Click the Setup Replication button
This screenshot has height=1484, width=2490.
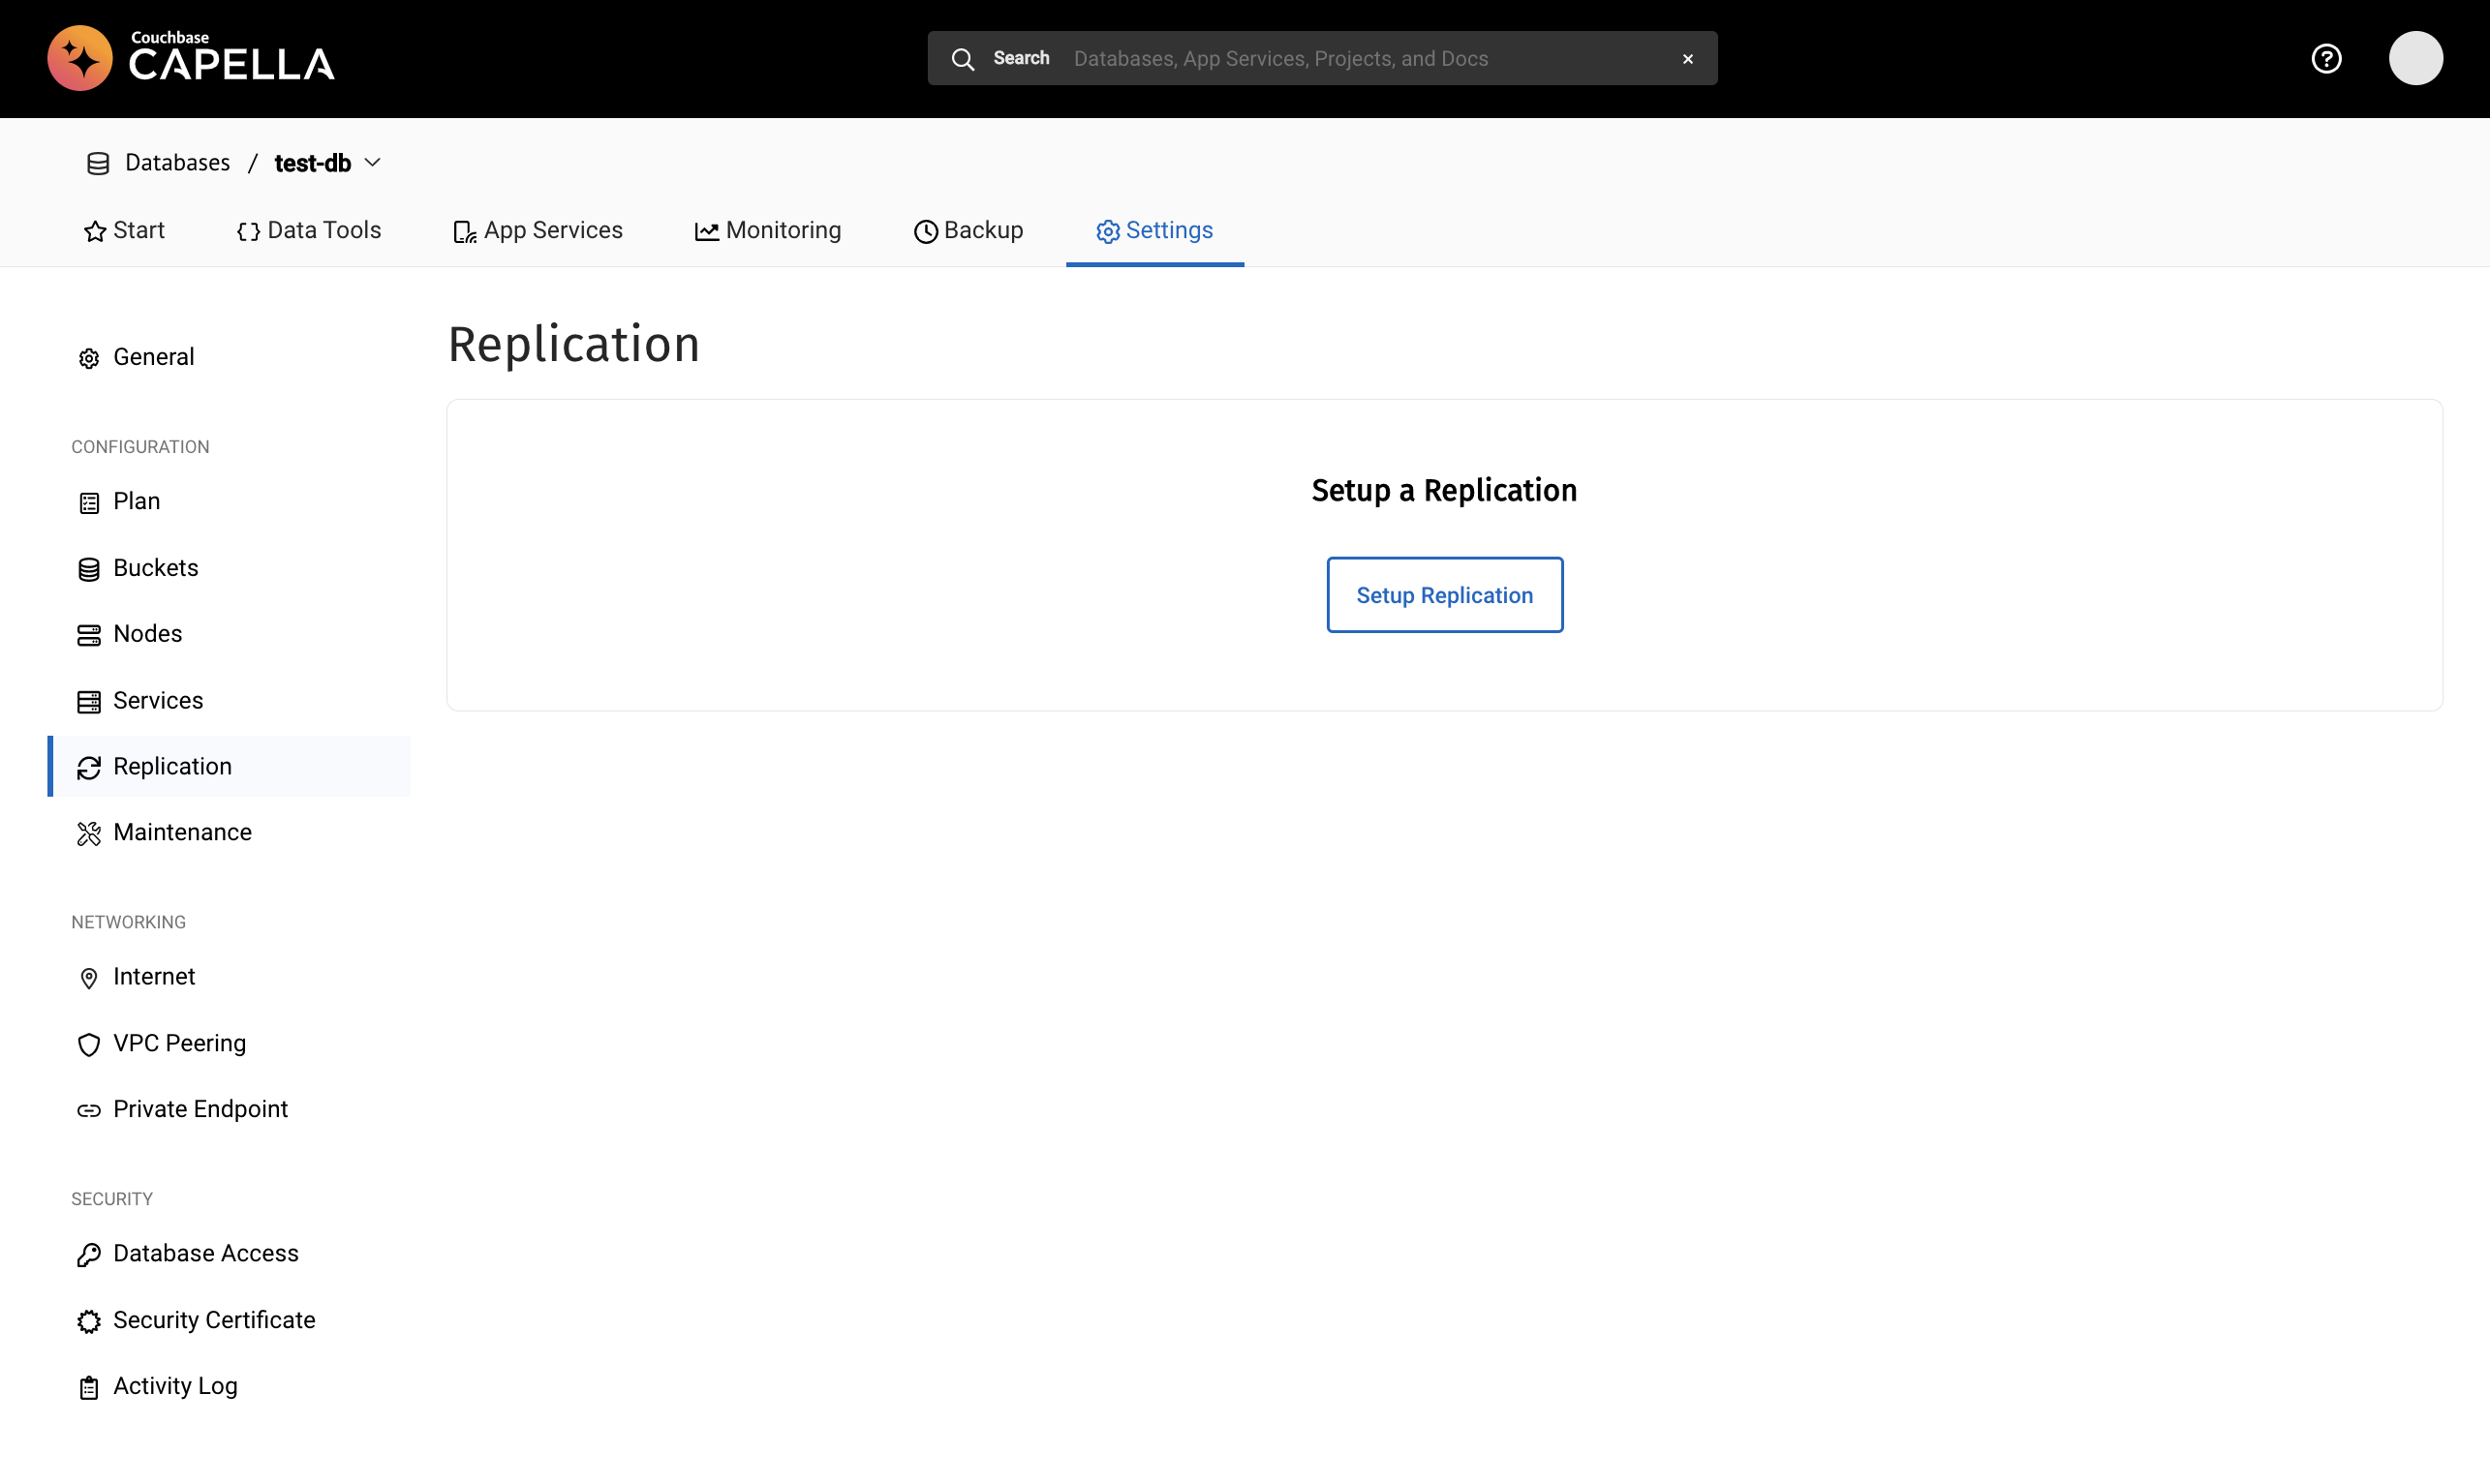coord(1444,594)
